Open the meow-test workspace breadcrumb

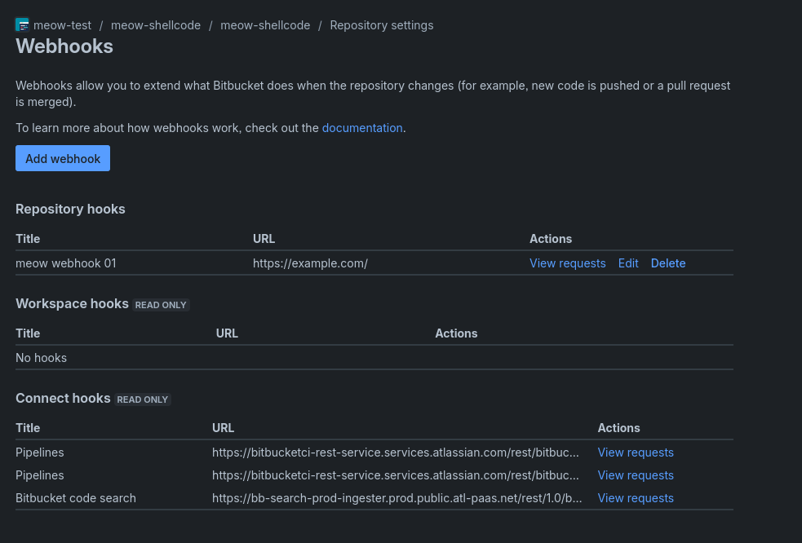click(62, 25)
